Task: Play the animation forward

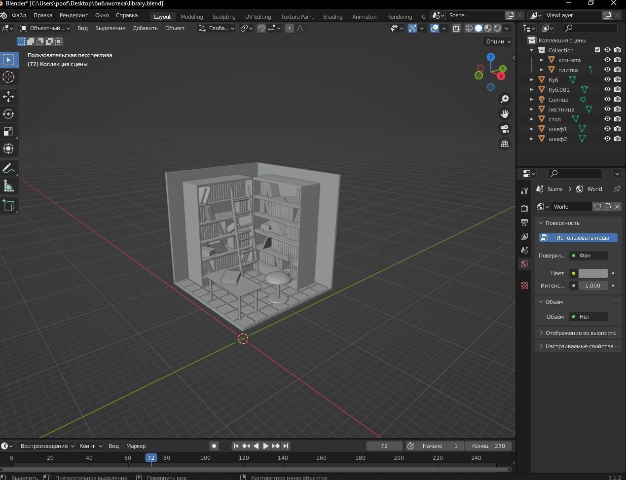Action: point(265,446)
